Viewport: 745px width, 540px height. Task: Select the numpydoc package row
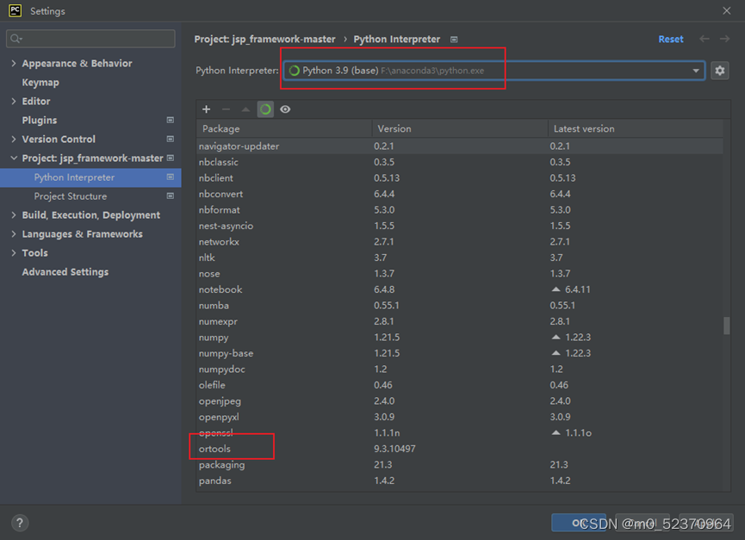click(x=460, y=369)
